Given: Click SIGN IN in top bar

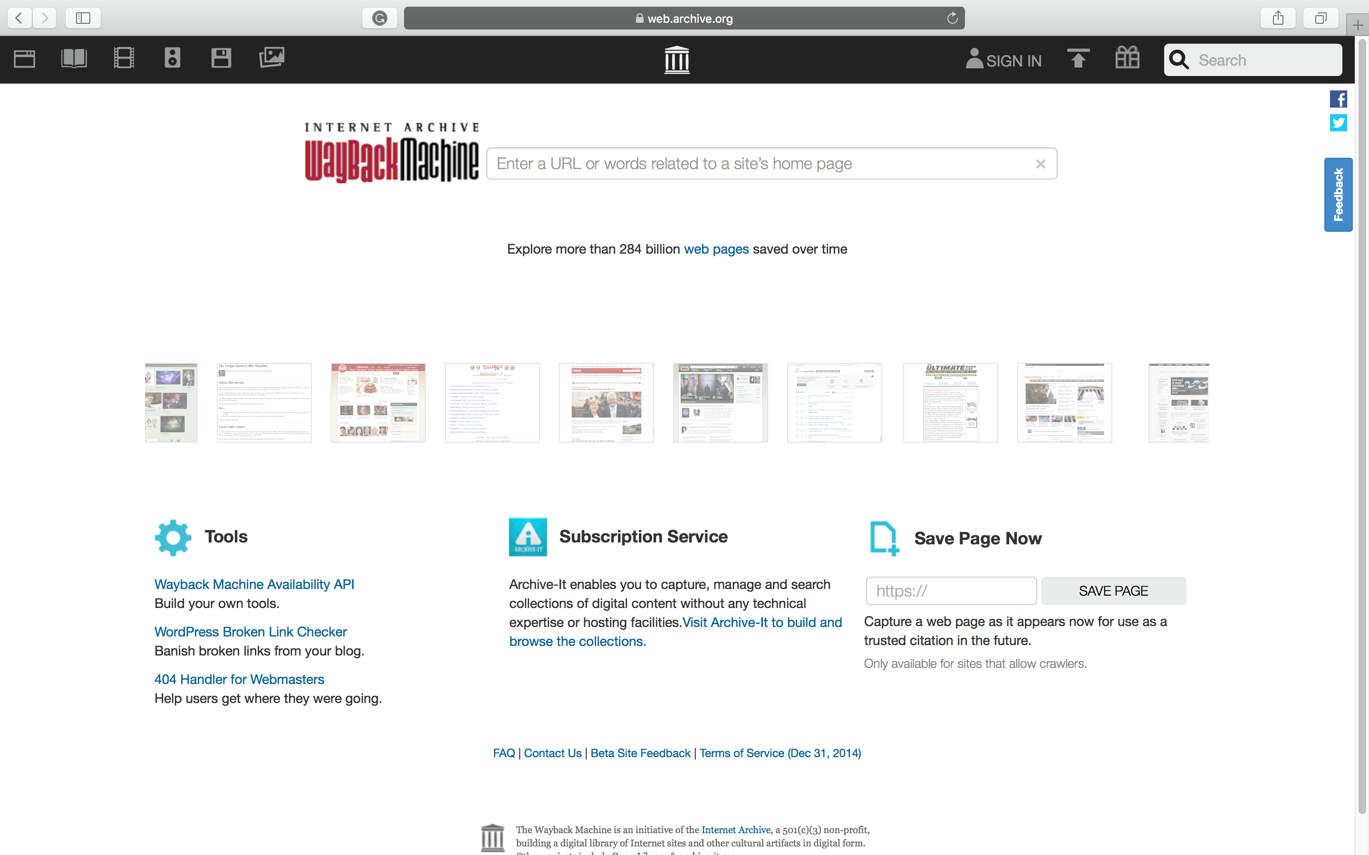Looking at the screenshot, I should 1004,60.
